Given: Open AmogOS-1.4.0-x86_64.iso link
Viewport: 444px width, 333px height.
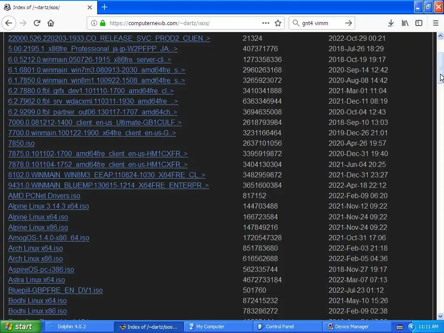Looking at the screenshot, I should (x=49, y=238).
